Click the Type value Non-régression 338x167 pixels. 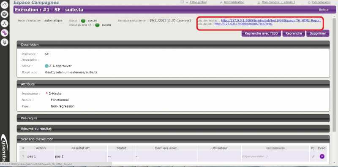(x=63, y=106)
